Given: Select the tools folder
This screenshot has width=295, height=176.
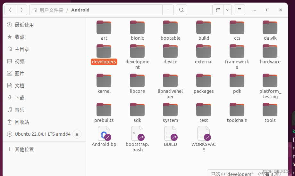Looking at the screenshot, I should (x=270, y=113).
